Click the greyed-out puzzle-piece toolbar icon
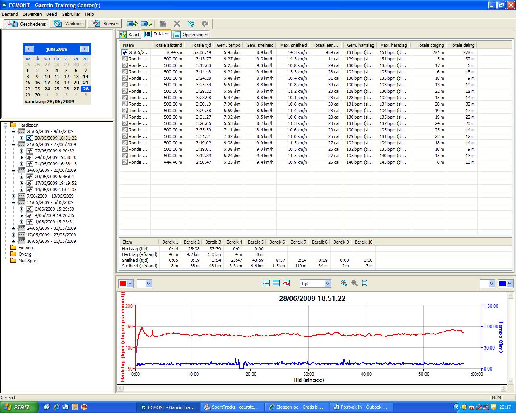 [x=163, y=24]
